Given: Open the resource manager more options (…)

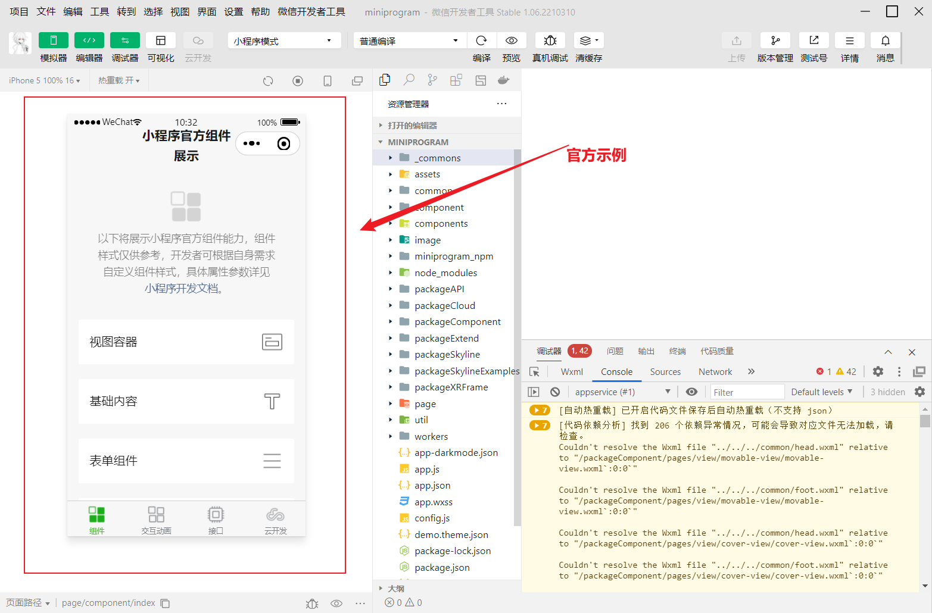Looking at the screenshot, I should click(x=502, y=104).
